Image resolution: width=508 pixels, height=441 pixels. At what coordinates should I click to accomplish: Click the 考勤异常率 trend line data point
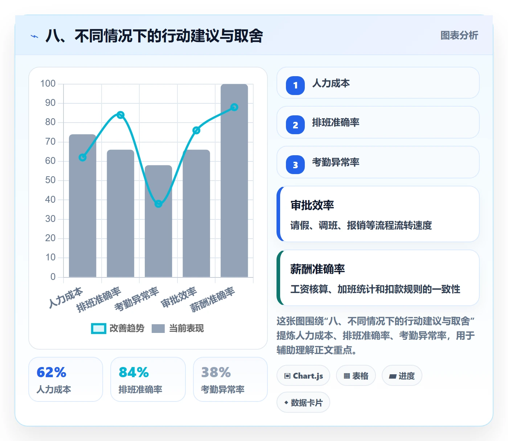159,204
